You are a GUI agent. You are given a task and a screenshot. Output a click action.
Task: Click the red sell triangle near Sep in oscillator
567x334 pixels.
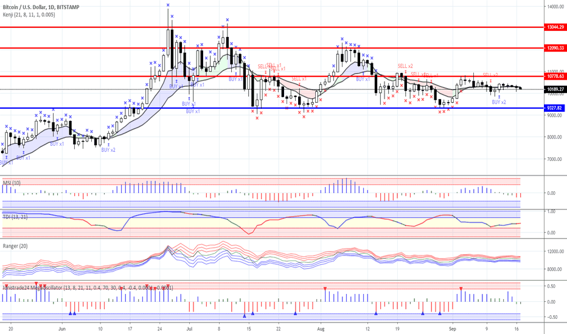tap(461, 288)
